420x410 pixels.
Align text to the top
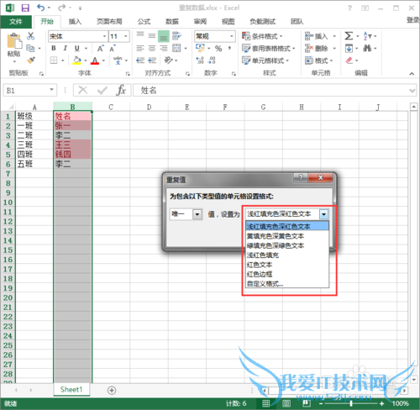tap(140, 35)
